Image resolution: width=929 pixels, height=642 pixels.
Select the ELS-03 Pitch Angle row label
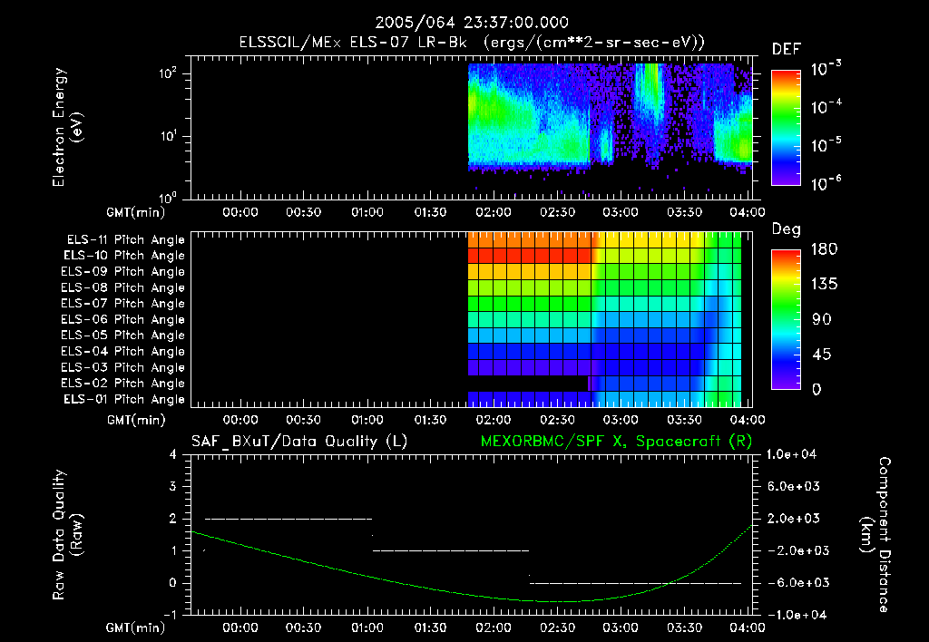[122, 368]
